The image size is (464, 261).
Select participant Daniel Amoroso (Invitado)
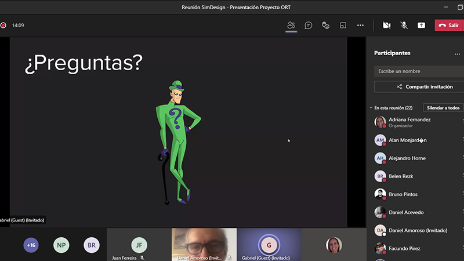pos(418,230)
